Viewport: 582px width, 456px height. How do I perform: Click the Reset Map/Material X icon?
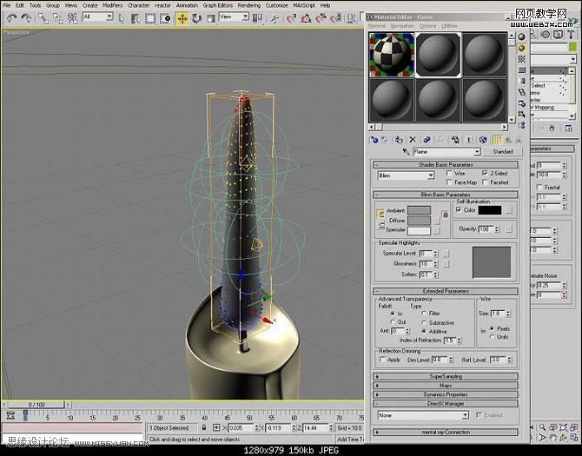(413, 140)
